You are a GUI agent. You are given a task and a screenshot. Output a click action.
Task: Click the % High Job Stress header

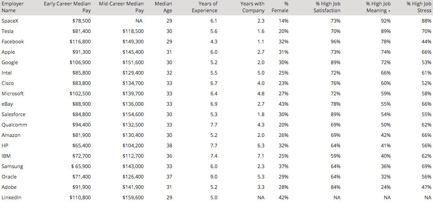[x=418, y=7]
